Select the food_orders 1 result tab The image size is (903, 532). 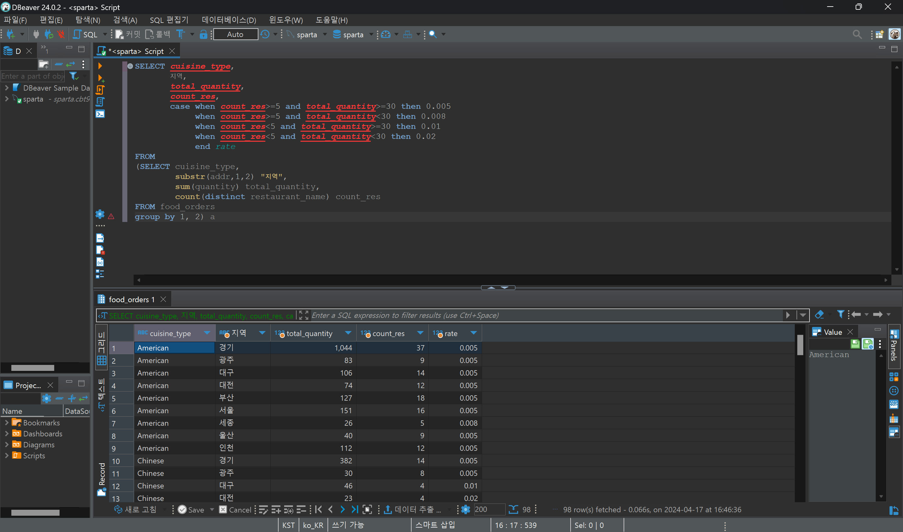(x=131, y=299)
